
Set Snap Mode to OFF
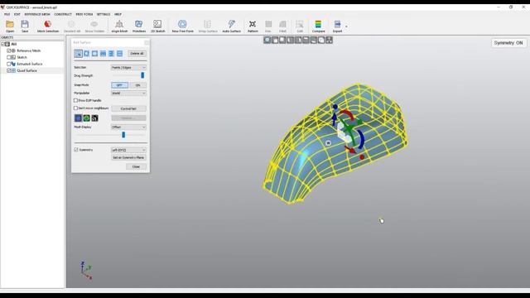pyautogui.click(x=119, y=85)
